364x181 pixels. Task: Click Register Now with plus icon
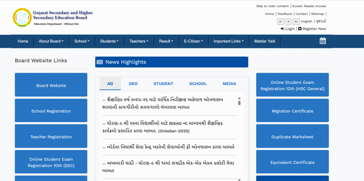(312, 29)
